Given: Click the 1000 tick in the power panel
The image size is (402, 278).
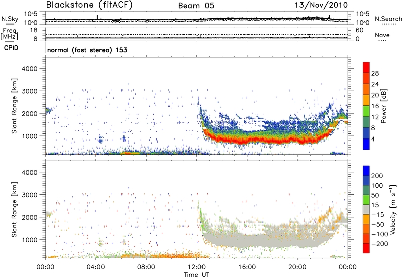Looking at the screenshot, I should point(29,136).
